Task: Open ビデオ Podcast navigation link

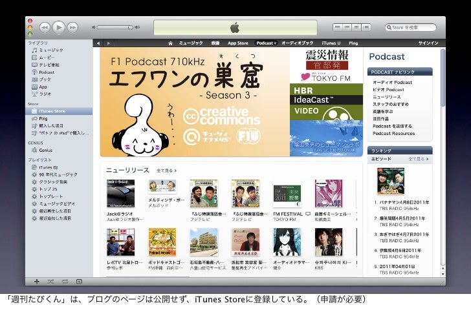Action: 388,90
